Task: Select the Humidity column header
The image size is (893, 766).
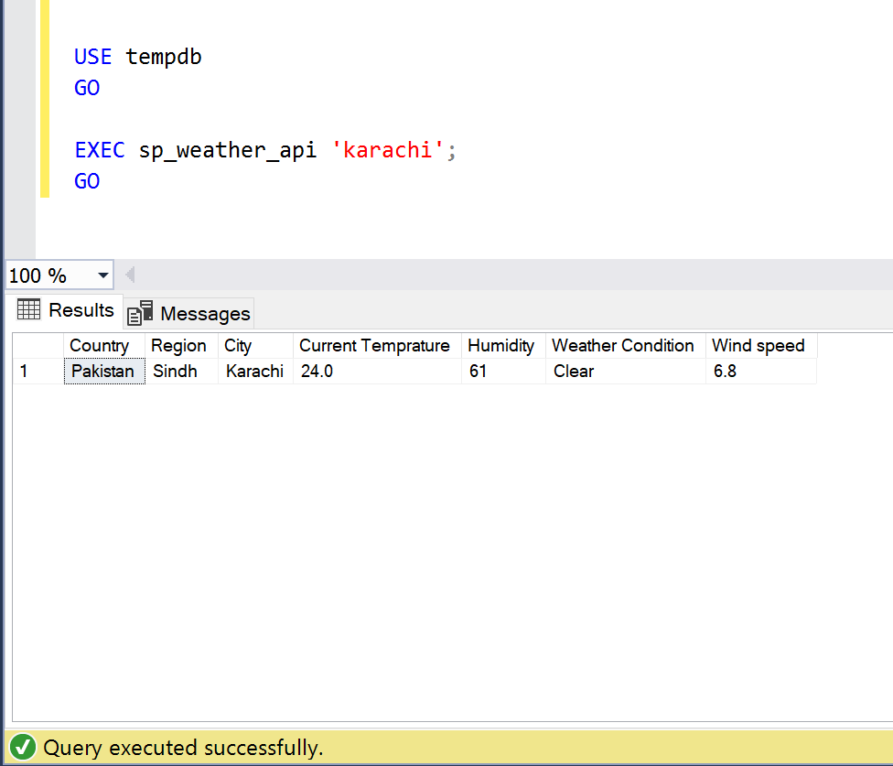Action: pos(500,346)
